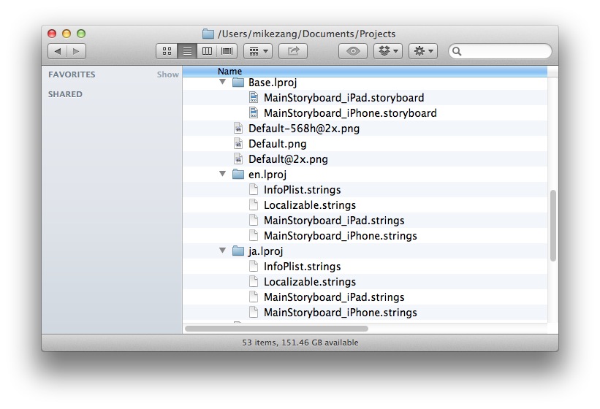Image resolution: width=600 pixels, height=409 pixels.
Task: Click Localizable.strings icon under ja.lproj
Action: point(254,281)
